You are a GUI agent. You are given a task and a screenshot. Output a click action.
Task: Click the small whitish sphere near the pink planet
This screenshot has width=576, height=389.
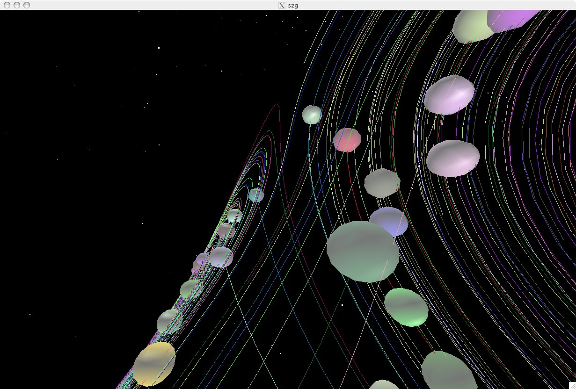(312, 115)
